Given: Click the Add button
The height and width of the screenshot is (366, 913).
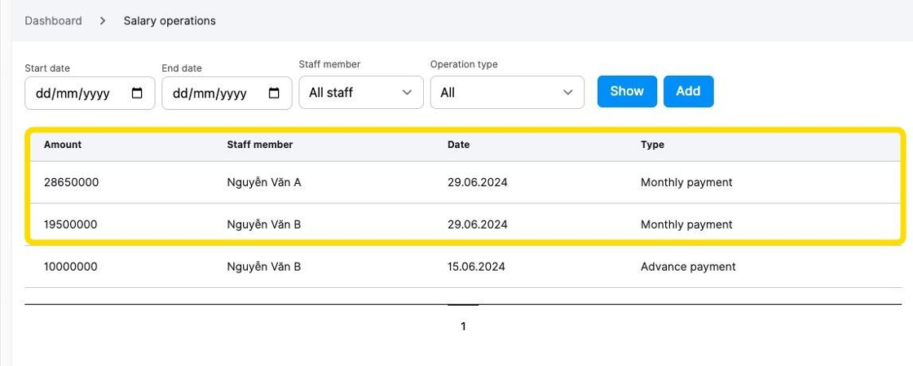Looking at the screenshot, I should pyautogui.click(x=688, y=91).
